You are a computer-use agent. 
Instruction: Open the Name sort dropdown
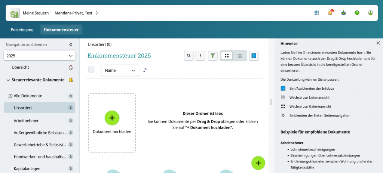point(120,70)
